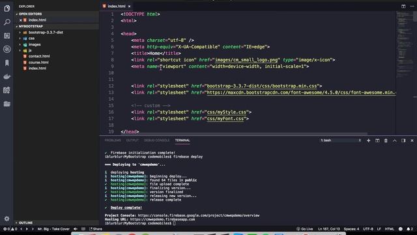This screenshot has width=417, height=235.
Task: Change language mode via HTML status entry
Action: (390, 229)
